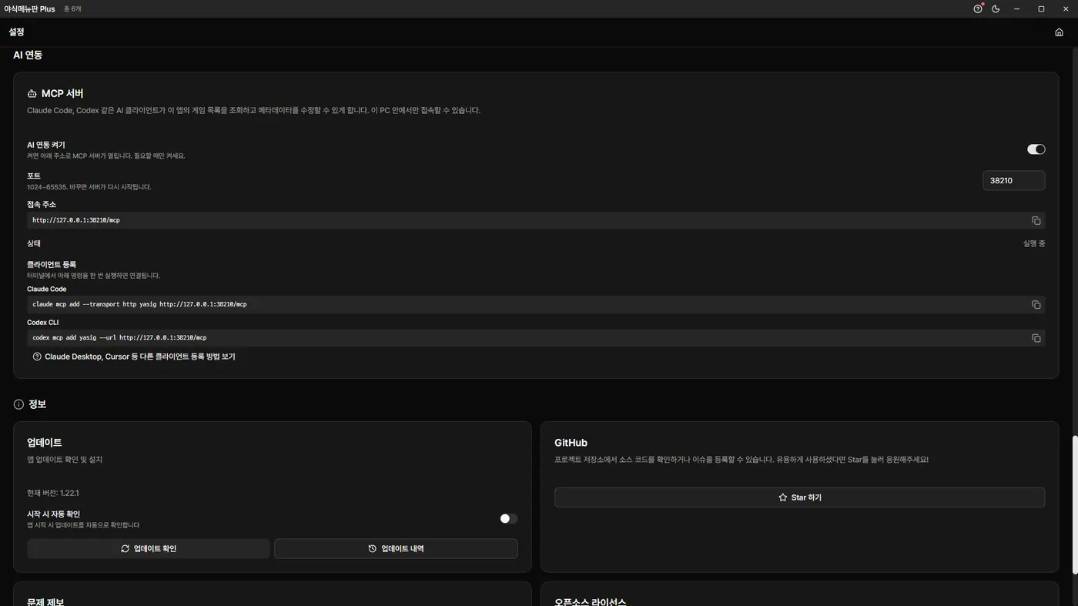Minimize the 야식메뉴판 Plus window
Screen dimensions: 1078x606
point(1016,9)
